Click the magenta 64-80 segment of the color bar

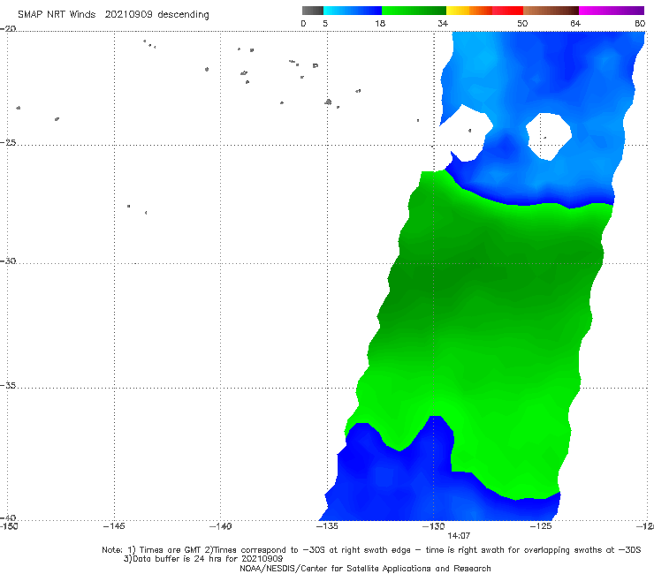coord(612,11)
